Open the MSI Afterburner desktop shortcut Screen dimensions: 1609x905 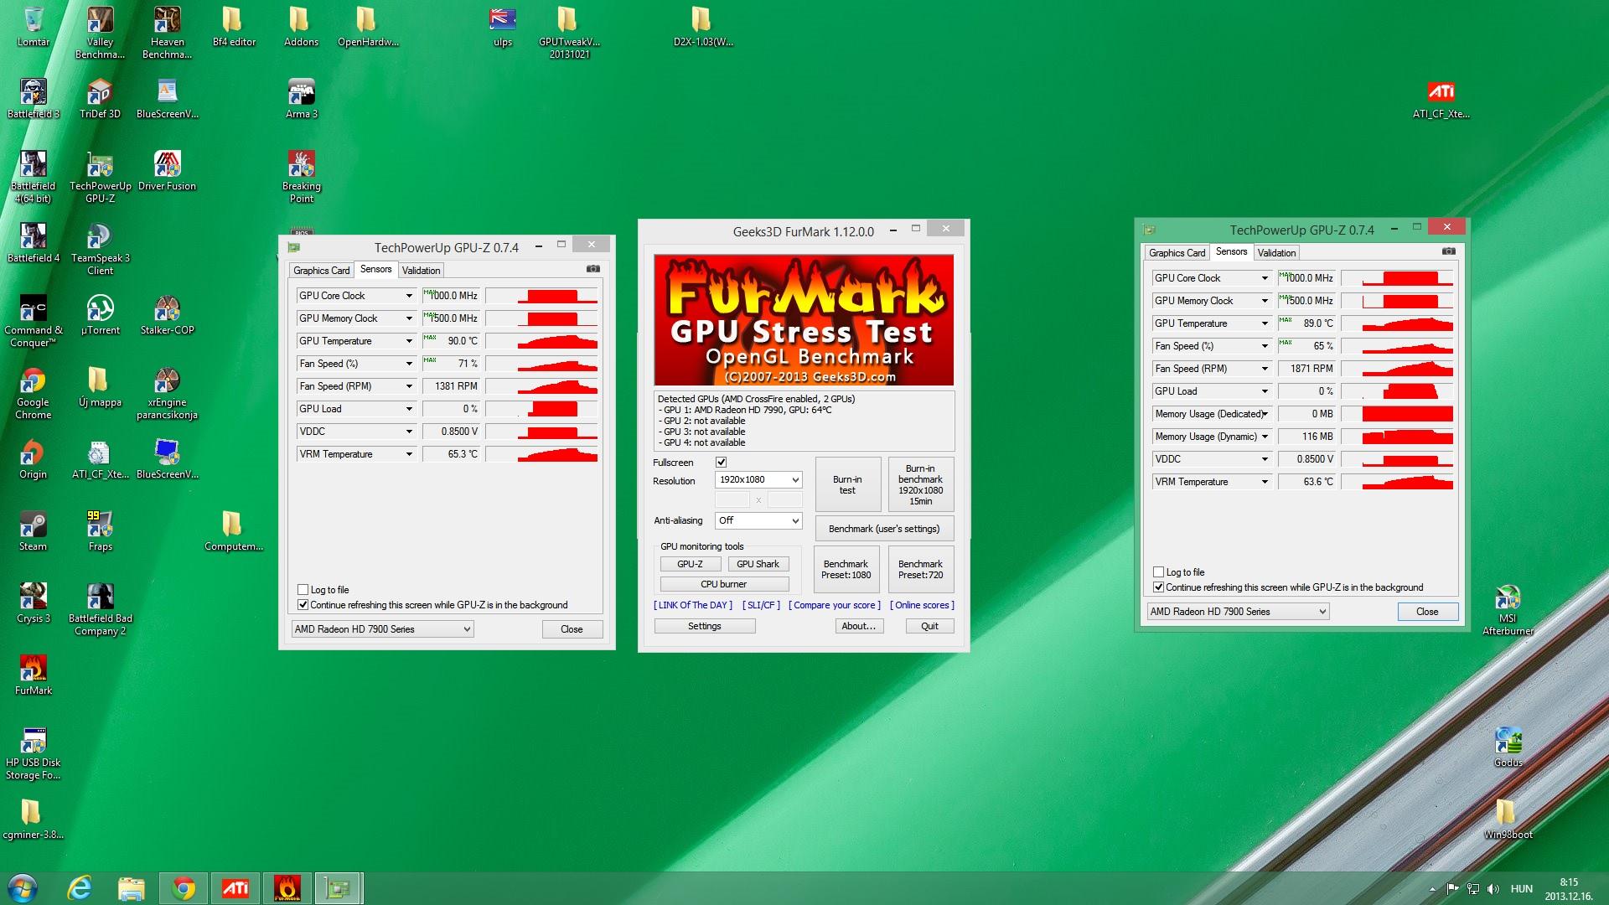point(1508,609)
